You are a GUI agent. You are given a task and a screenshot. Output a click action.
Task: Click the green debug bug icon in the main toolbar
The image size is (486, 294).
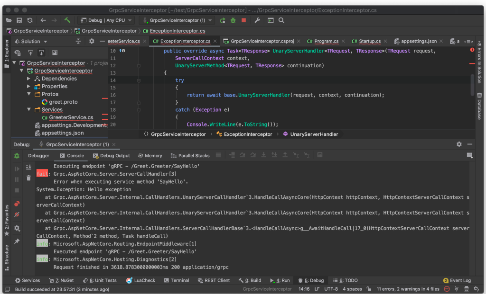(x=233, y=20)
